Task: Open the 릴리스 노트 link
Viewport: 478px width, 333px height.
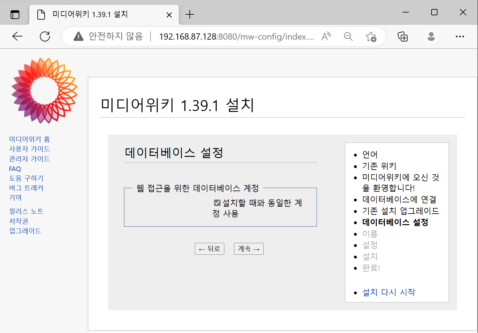Action: pyautogui.click(x=26, y=211)
